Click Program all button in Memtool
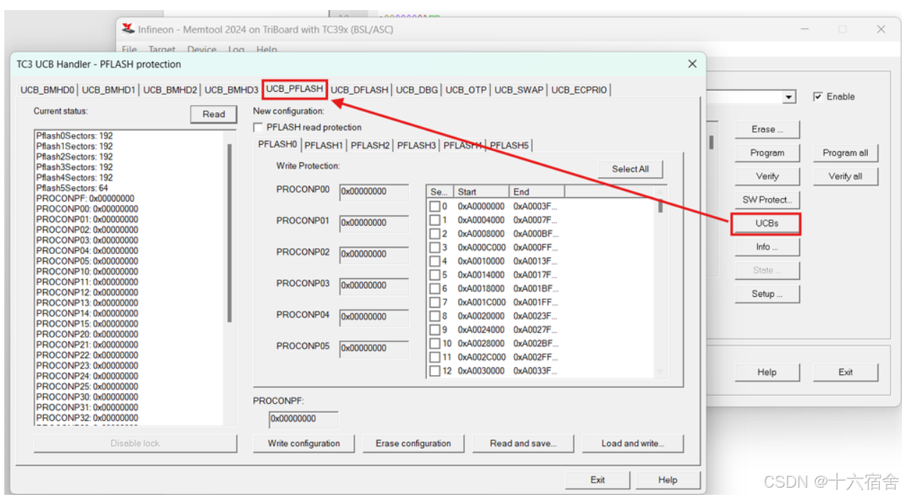902x497 pixels. point(845,153)
